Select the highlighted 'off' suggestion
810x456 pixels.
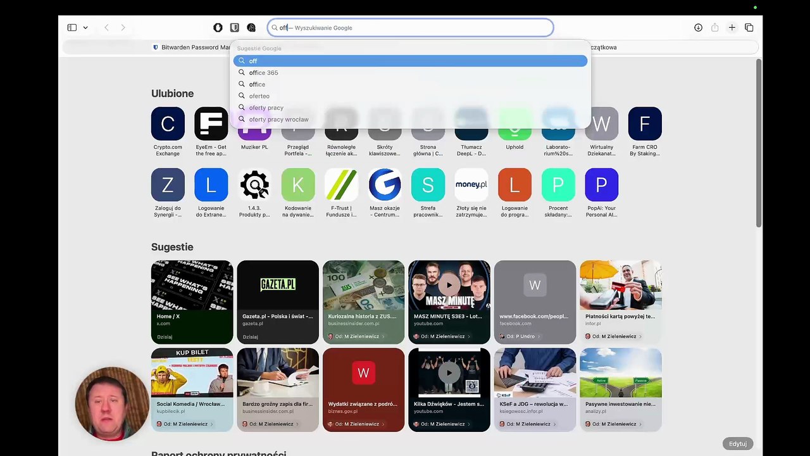click(x=410, y=61)
